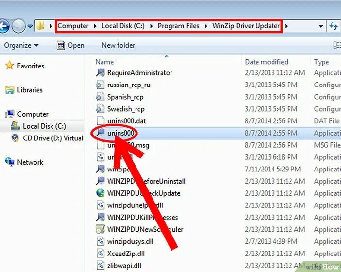Go back with the Back arrow button
Image resolution: width=341 pixels, height=272 pixels.
pos(3,26)
